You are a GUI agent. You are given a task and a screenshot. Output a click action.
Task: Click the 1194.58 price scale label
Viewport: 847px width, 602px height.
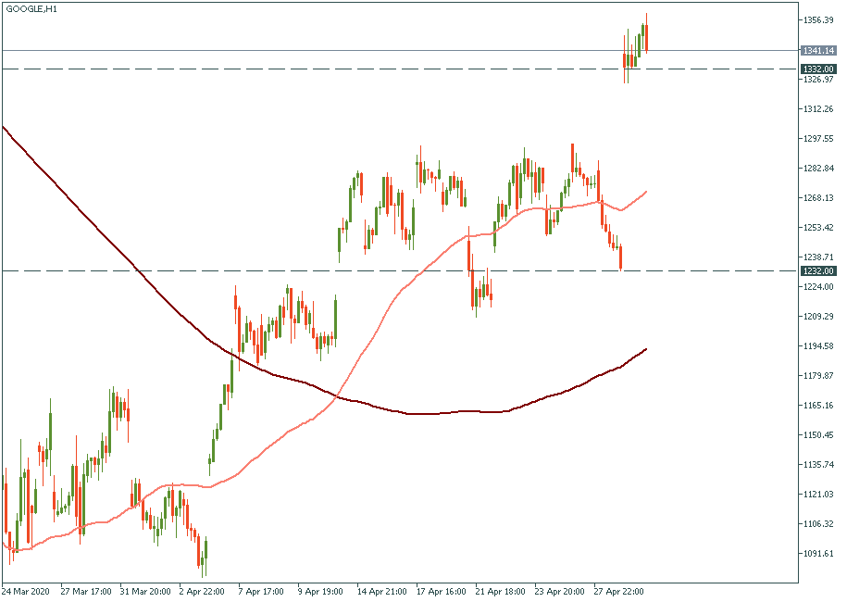click(820, 345)
